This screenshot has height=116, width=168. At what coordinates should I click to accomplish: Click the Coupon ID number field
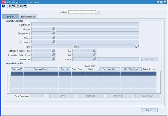41,24
